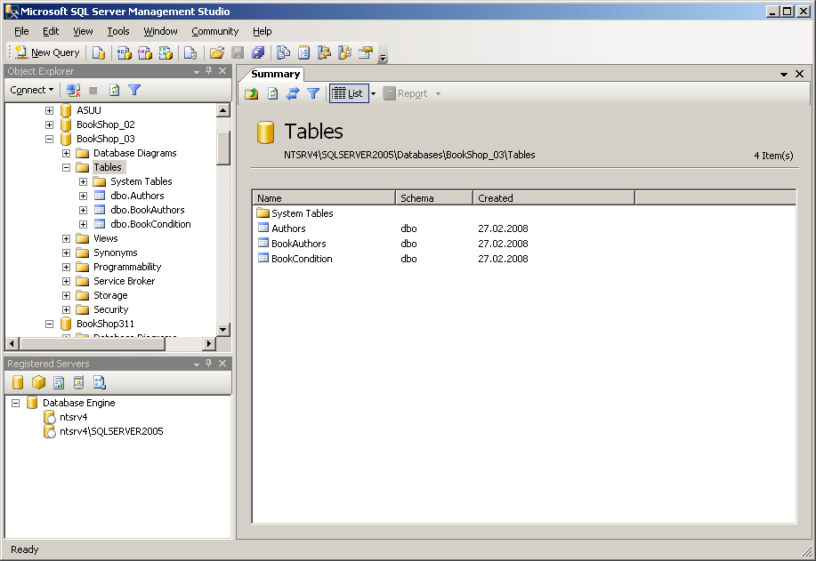Expand Database Diagrams under BookShop_03
This screenshot has width=816, height=561.
tap(66, 154)
